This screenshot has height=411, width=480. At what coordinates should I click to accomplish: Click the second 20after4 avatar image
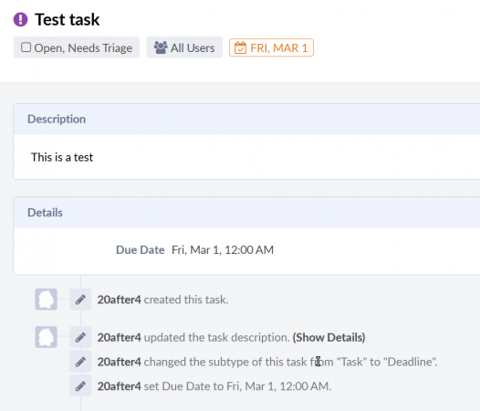click(x=46, y=337)
